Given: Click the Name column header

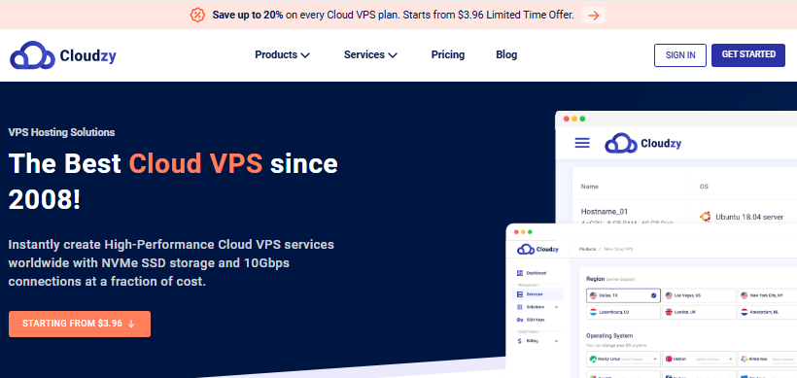Looking at the screenshot, I should click(x=589, y=187).
